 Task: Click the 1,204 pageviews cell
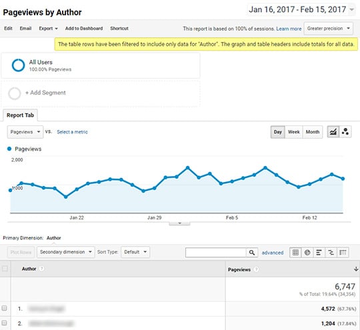click(328, 323)
